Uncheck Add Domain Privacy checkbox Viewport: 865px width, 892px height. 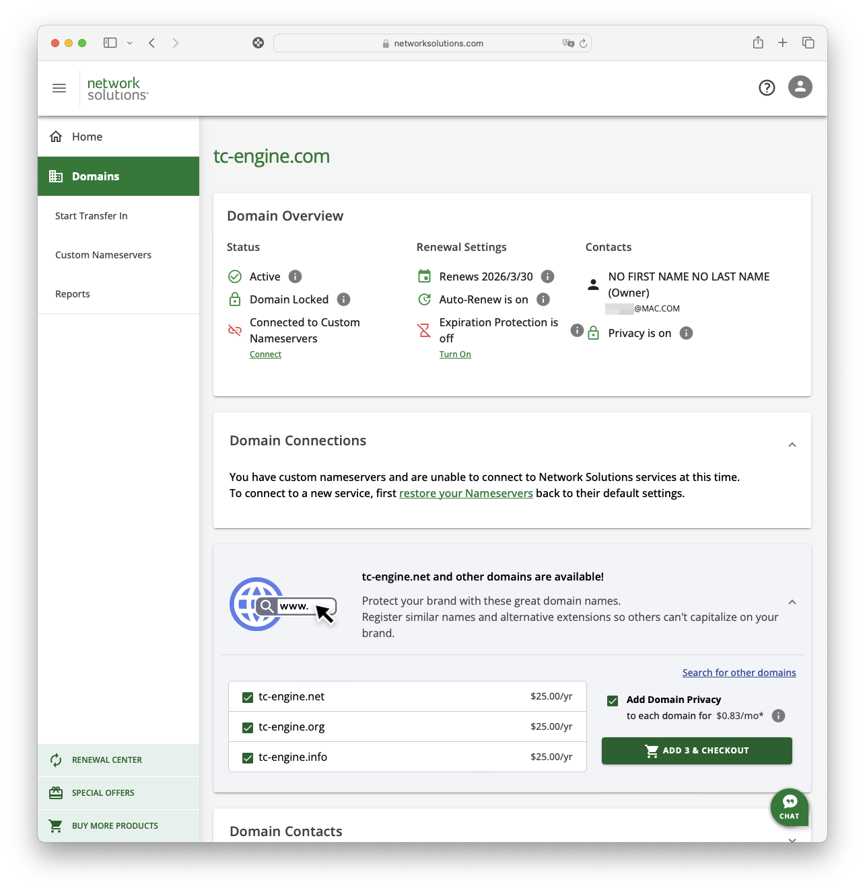click(613, 700)
